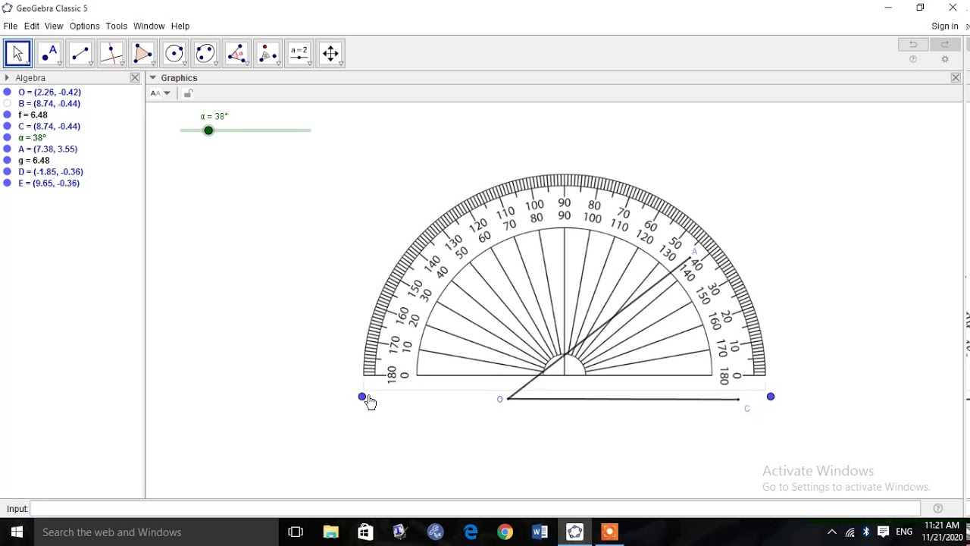Screen dimensions: 970x546
Task: Click the Sign in link
Action: 944,26
